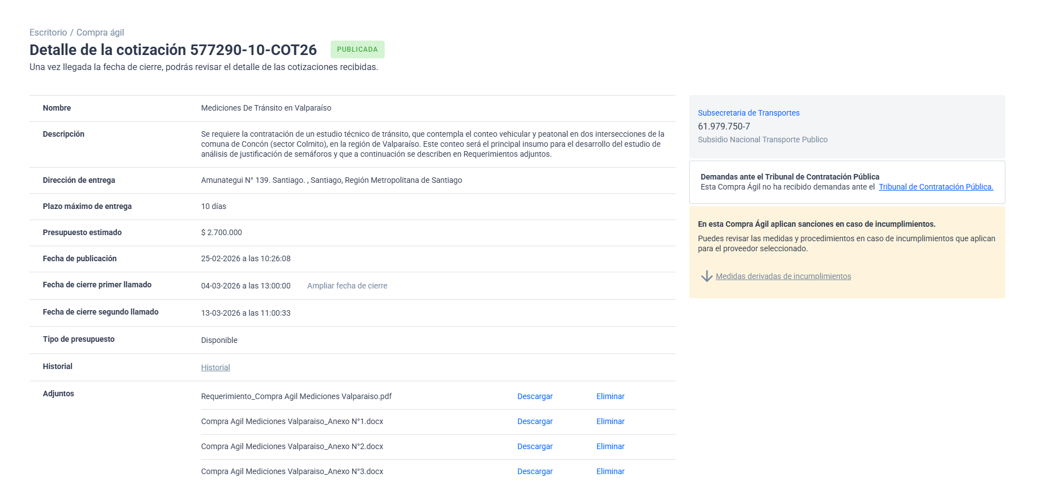The height and width of the screenshot is (498, 1051).
Task: Click Ampliar fecha de cierre
Action: coord(347,286)
